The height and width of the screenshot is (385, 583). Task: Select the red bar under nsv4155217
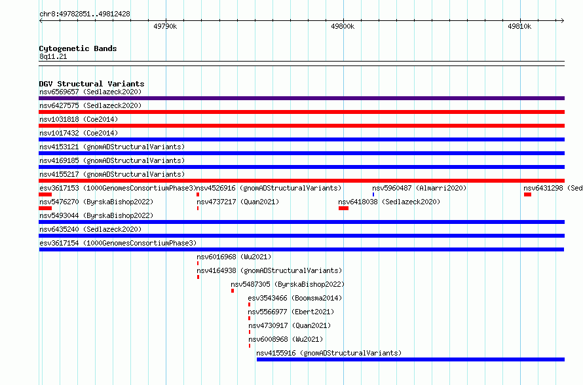pyautogui.click(x=301, y=181)
